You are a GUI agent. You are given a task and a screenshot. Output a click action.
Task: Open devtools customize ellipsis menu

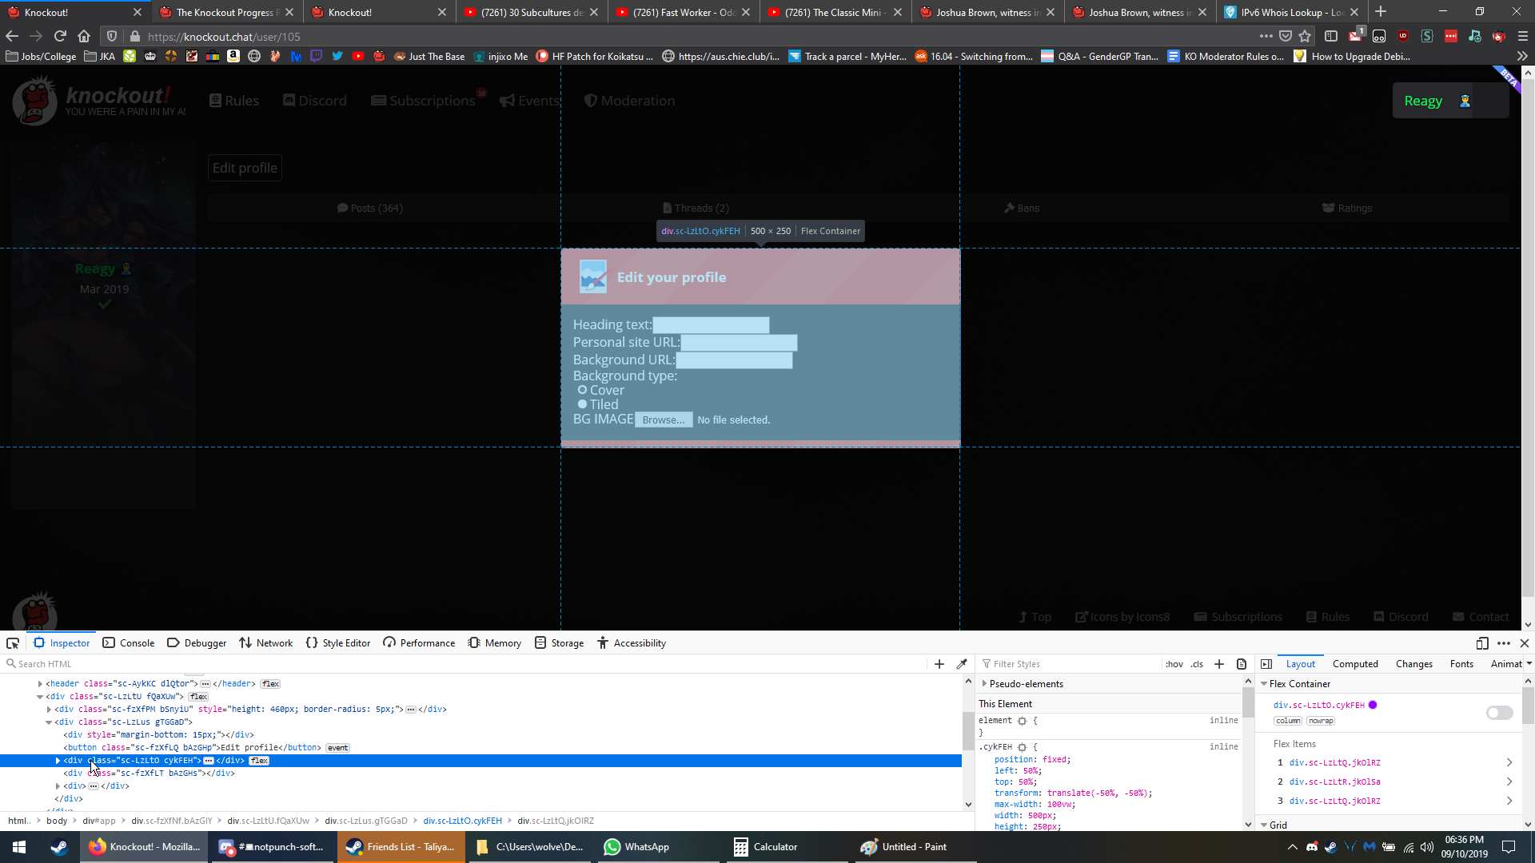pyautogui.click(x=1504, y=643)
